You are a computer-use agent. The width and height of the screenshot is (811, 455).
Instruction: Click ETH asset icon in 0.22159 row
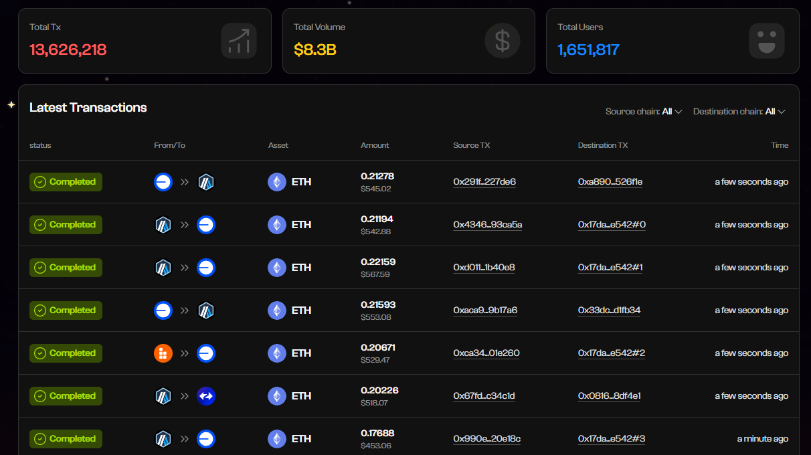point(277,268)
